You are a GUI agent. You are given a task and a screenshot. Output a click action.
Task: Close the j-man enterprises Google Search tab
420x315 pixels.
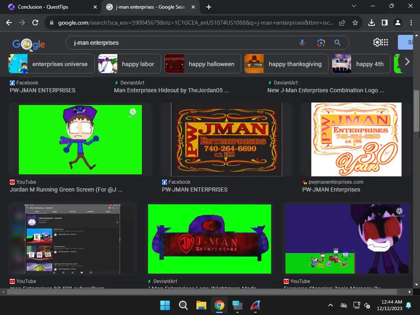193,7
